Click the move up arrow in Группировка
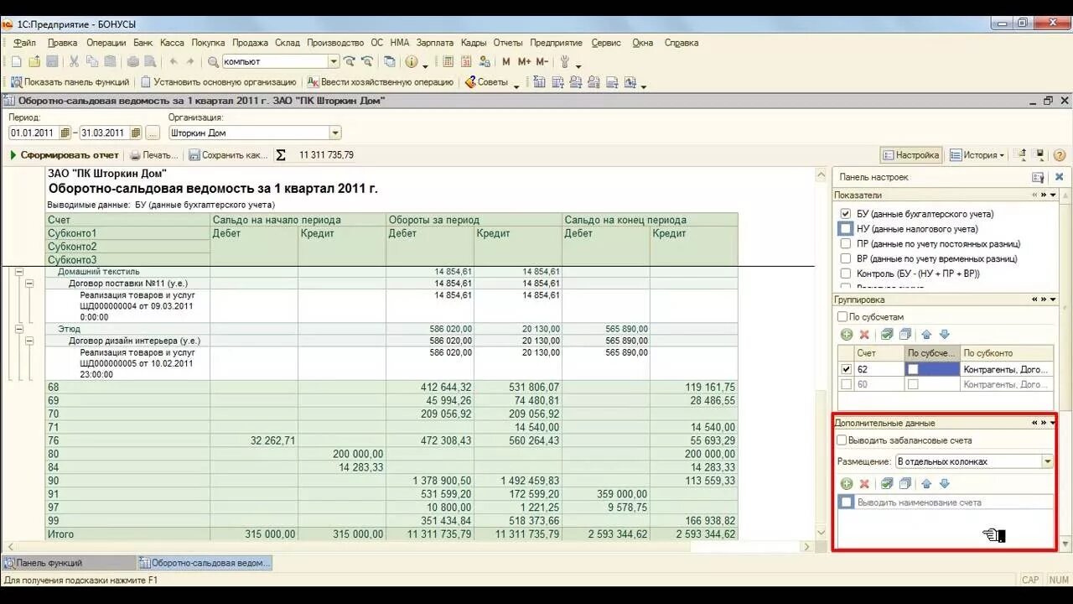Screen dimensions: 1073x604 click(926, 335)
